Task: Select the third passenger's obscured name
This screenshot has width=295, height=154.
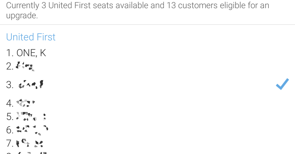Action: coord(31,84)
